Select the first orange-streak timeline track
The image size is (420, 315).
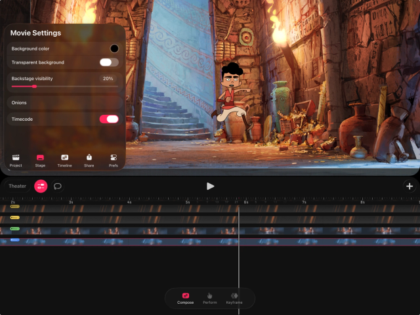click(210, 209)
